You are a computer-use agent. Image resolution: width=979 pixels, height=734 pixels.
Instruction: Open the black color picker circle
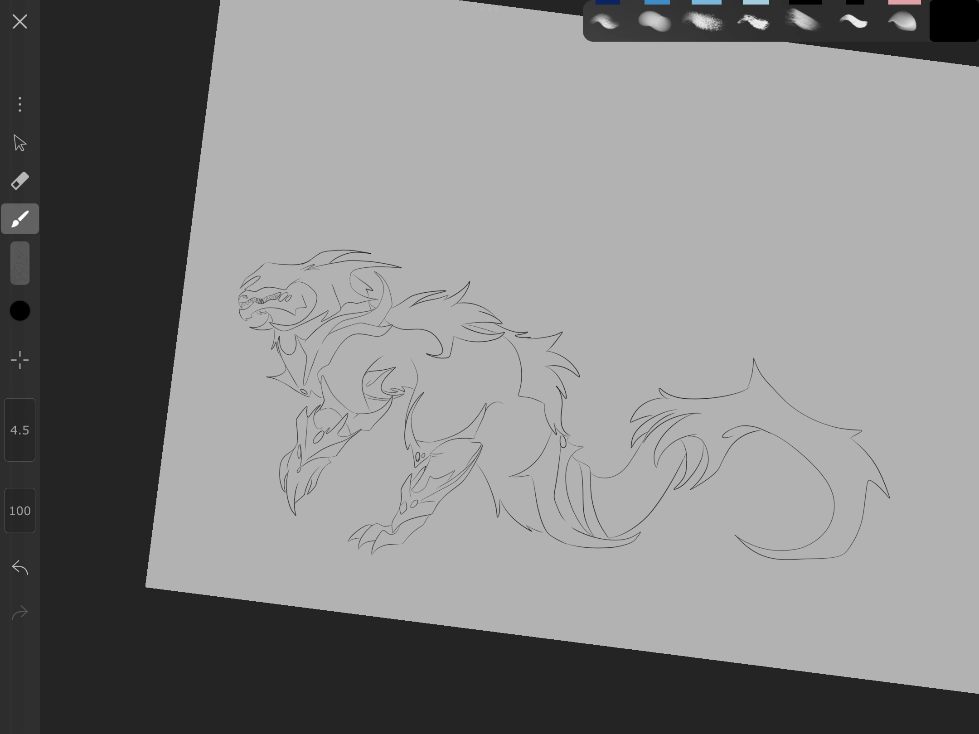tap(20, 311)
